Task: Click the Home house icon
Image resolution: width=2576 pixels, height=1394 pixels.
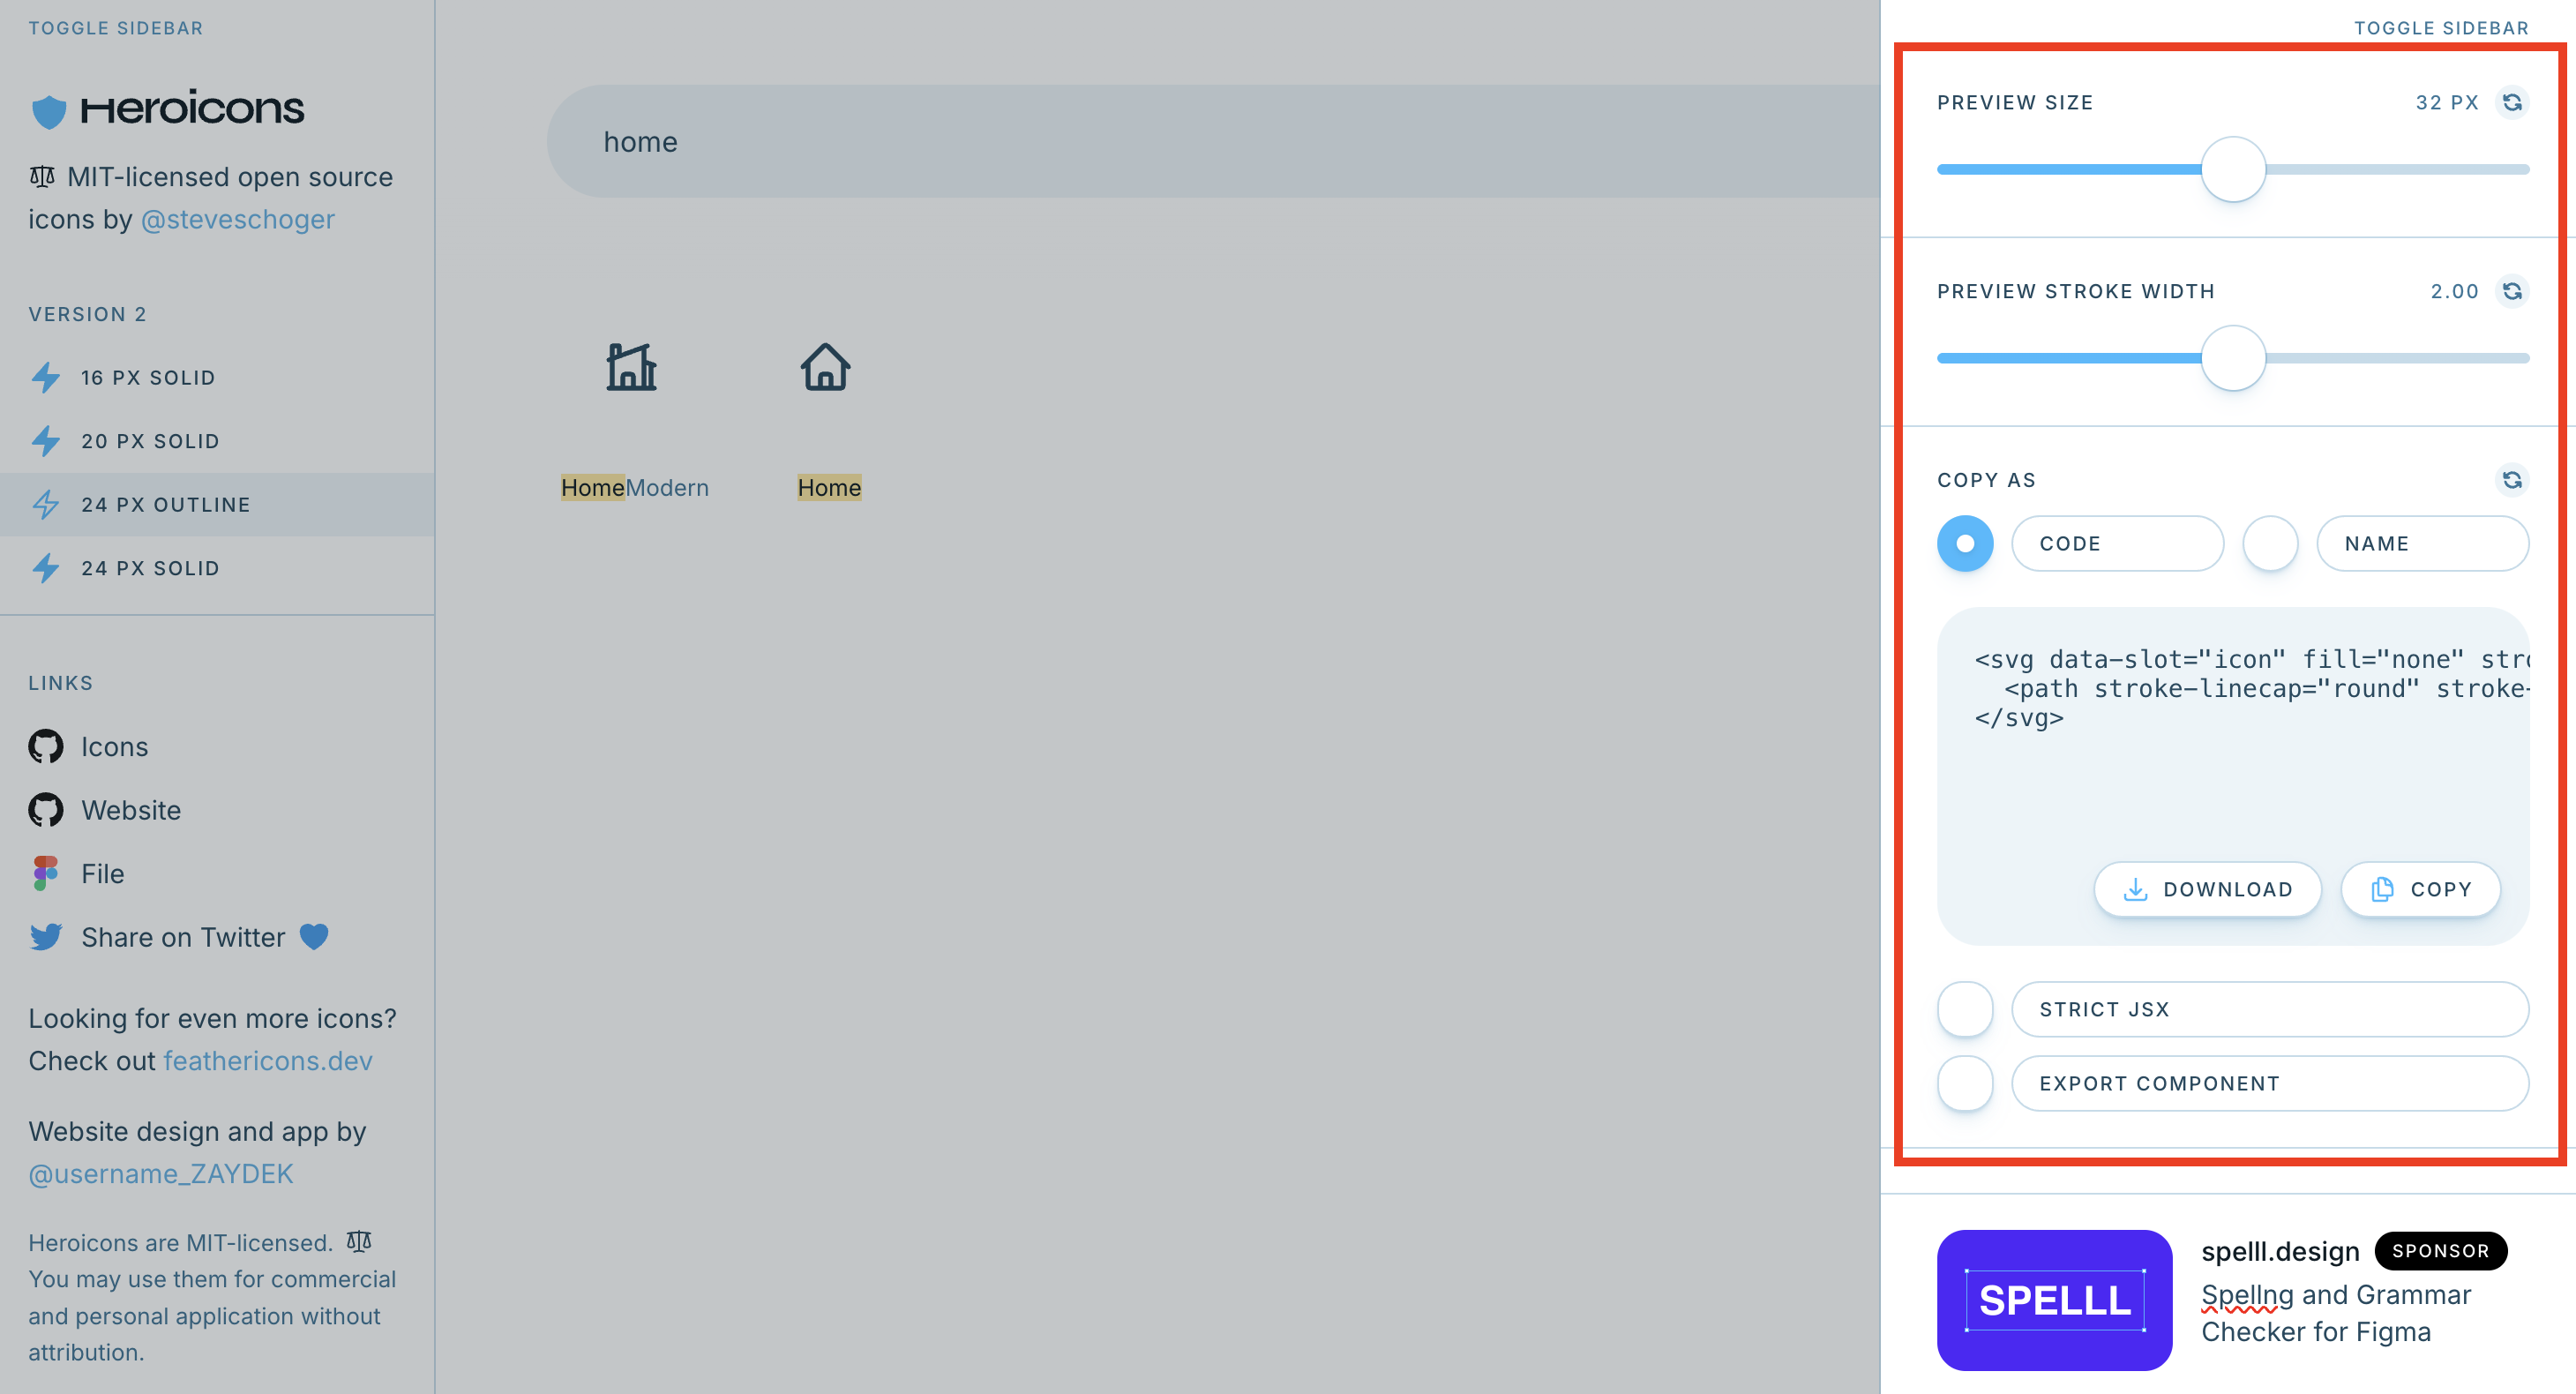Action: [825, 367]
